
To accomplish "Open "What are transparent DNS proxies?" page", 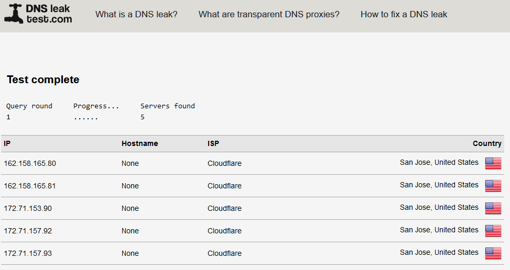I will (269, 15).
